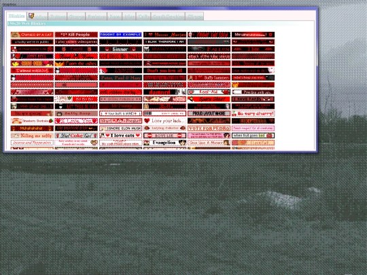367x275 pixels.
Task: Select the 'Friday the 13th' blinkie
Action: click(x=209, y=35)
